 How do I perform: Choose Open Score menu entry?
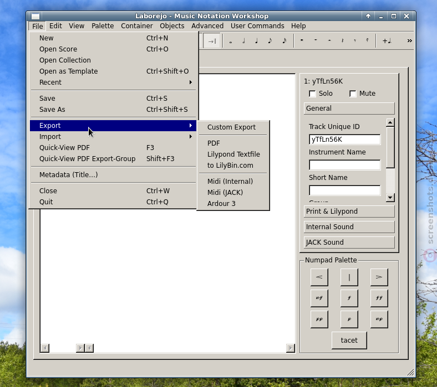pyautogui.click(x=113, y=49)
